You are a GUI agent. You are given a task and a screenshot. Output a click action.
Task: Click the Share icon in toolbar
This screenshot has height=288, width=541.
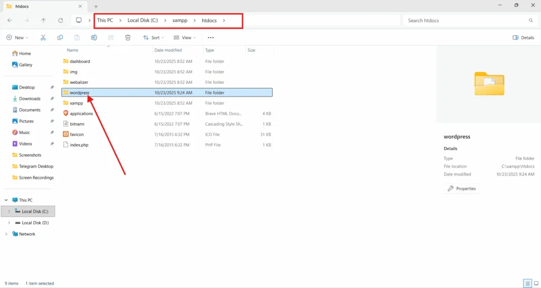coord(111,37)
